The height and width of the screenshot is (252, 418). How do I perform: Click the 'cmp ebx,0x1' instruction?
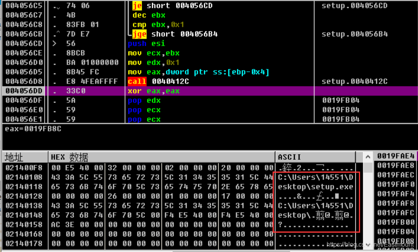158,24
